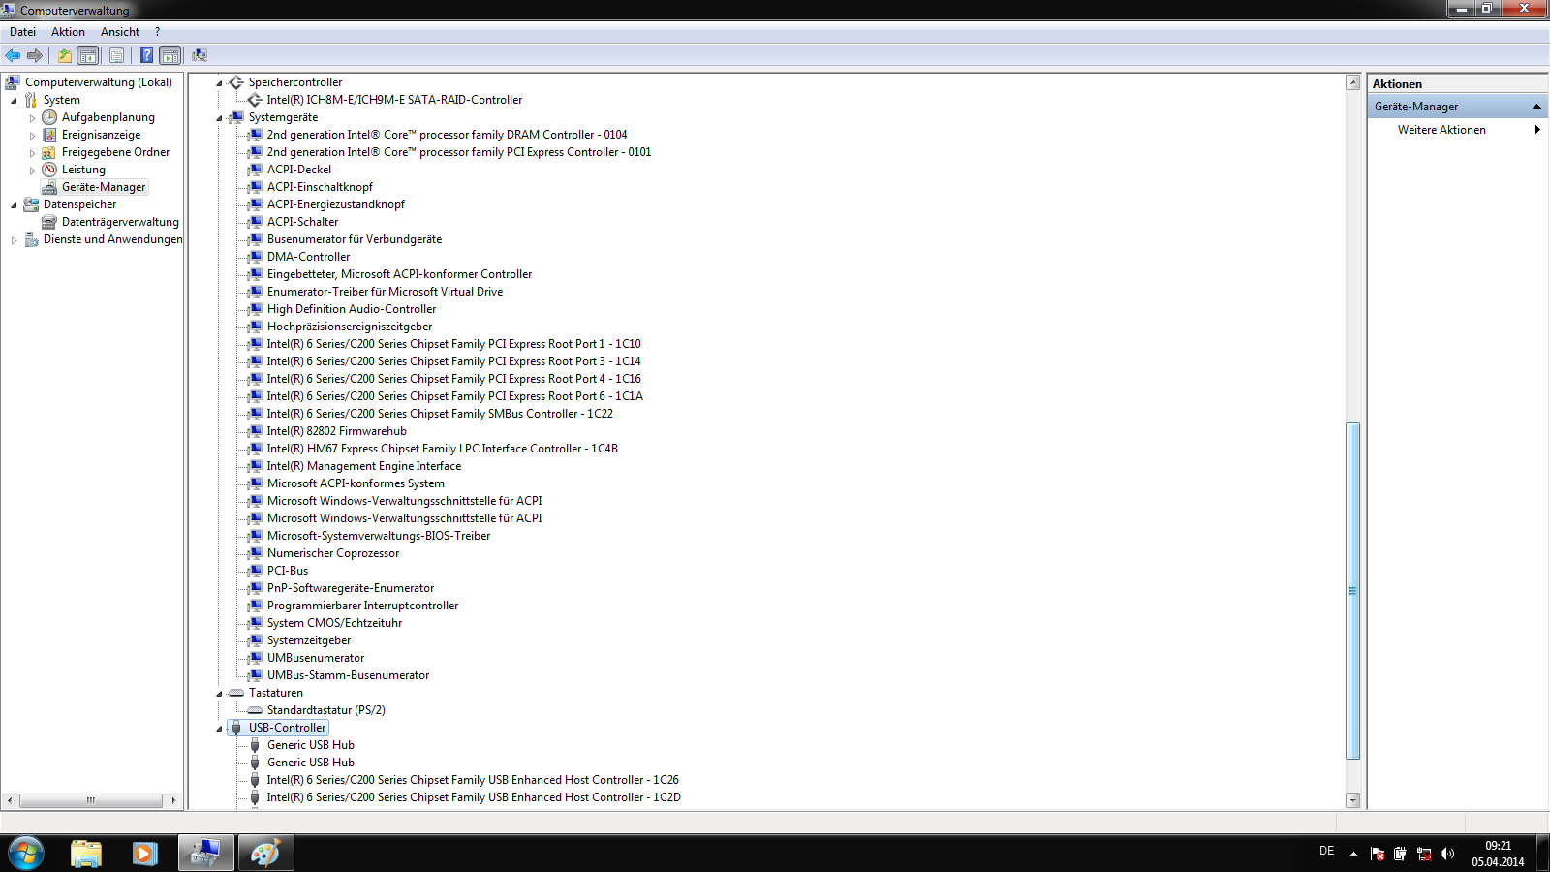
Task: Collapse the Datenspeicher node
Action: (14, 205)
